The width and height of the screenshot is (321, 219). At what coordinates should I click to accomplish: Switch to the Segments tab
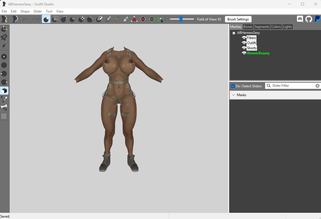[262, 27]
